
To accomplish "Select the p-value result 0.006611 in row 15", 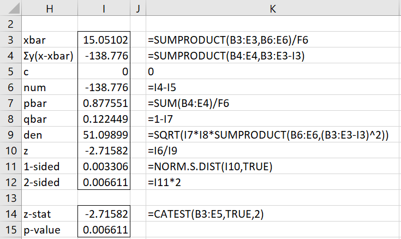I will point(104,230).
